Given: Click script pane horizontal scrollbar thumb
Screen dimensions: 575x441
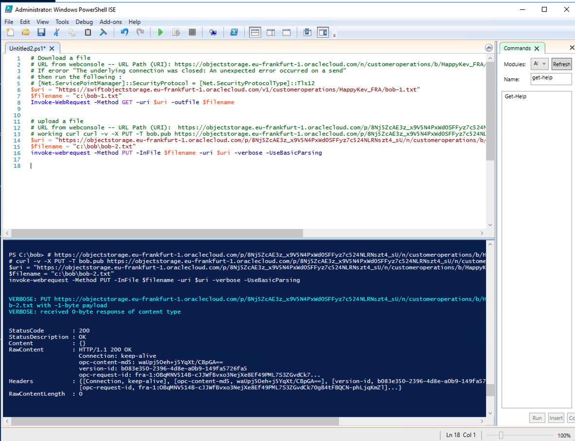Looking at the screenshot, I should (157, 233).
